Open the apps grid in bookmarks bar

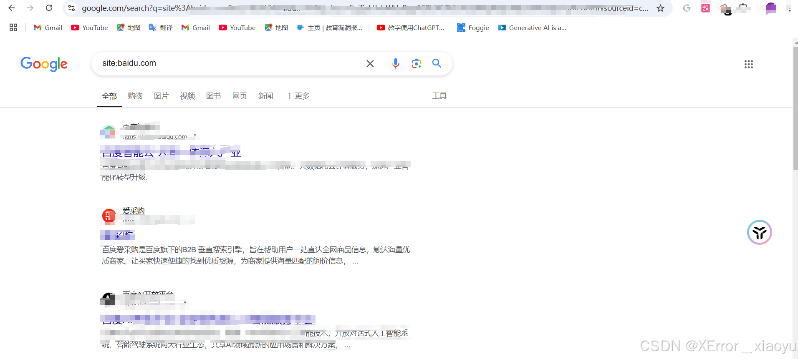13,28
